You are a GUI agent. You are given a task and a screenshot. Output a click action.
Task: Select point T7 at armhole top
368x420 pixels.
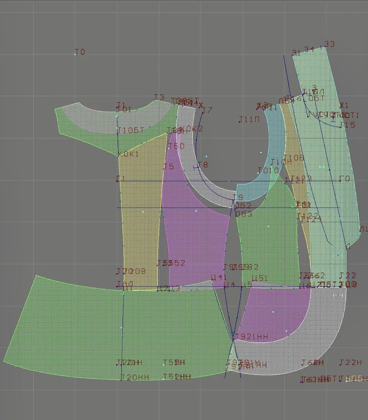click(x=202, y=113)
